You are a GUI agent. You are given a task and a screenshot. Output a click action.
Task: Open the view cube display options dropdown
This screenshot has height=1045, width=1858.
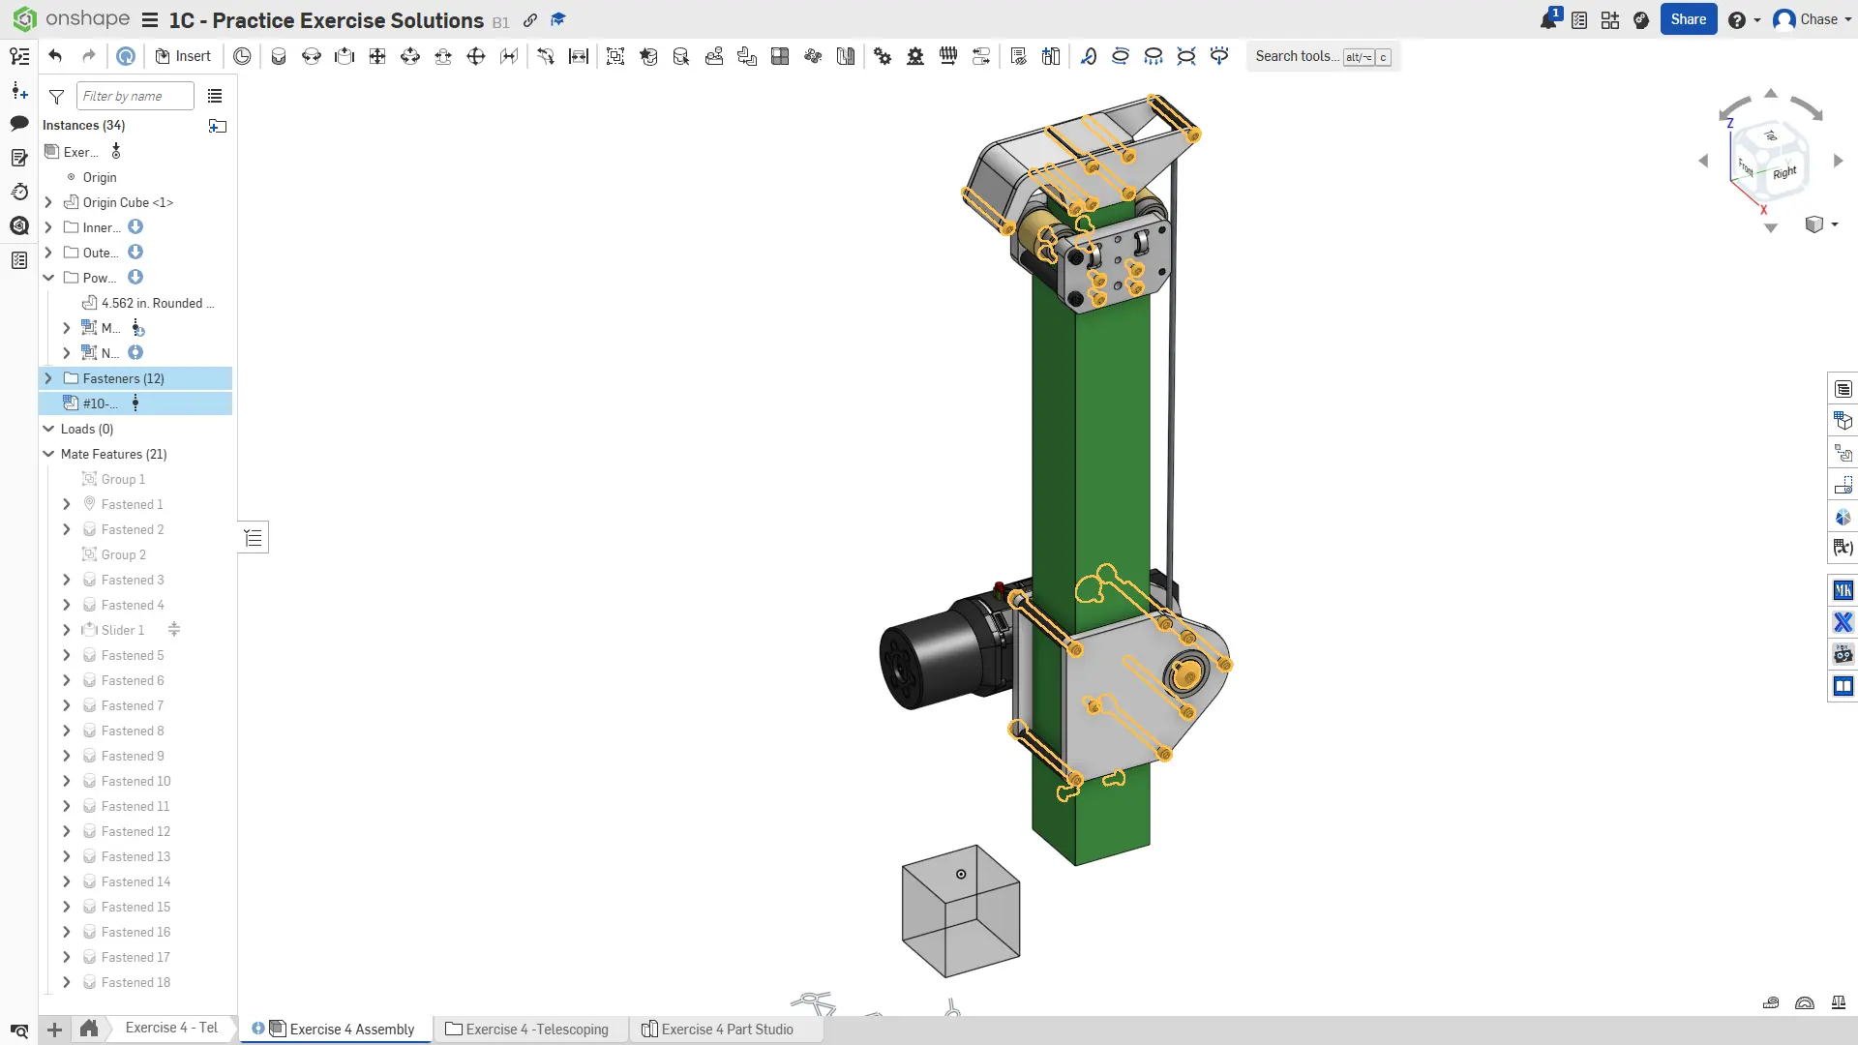pyautogui.click(x=1835, y=224)
